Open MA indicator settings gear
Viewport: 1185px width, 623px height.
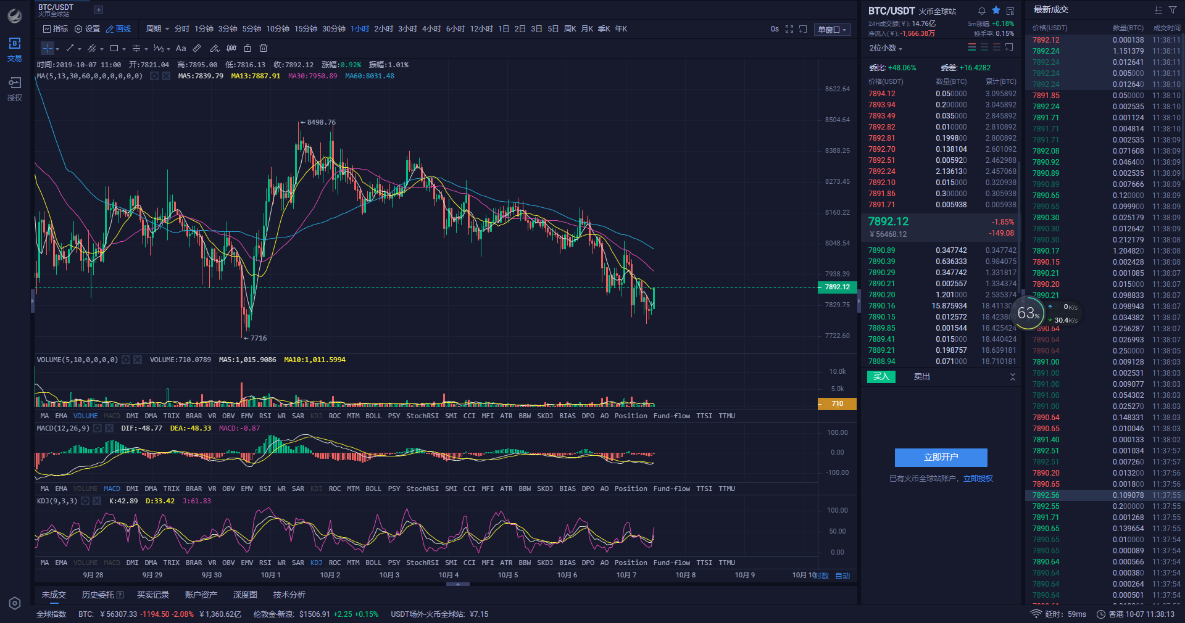[x=154, y=76]
